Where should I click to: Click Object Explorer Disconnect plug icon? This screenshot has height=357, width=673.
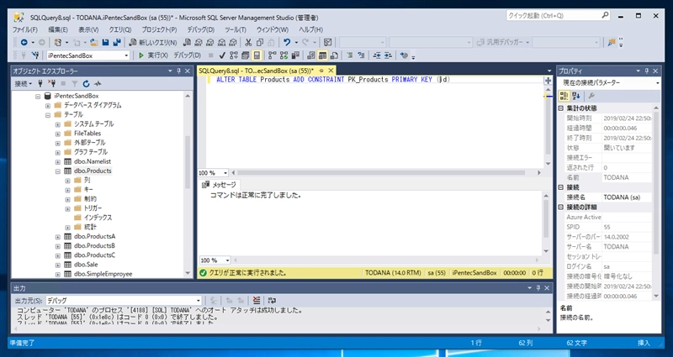[x=52, y=83]
